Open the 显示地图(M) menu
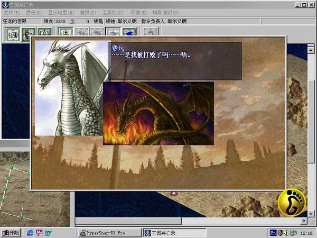The height and width of the screenshot is (238, 317). [61, 13]
